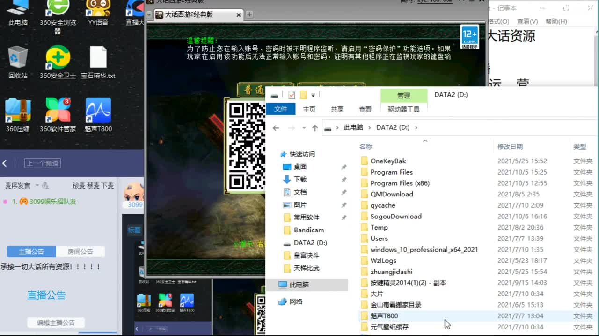Viewport: 599px width, 336px height.
Task: Click 放麦 control in YY
Action: point(79,186)
